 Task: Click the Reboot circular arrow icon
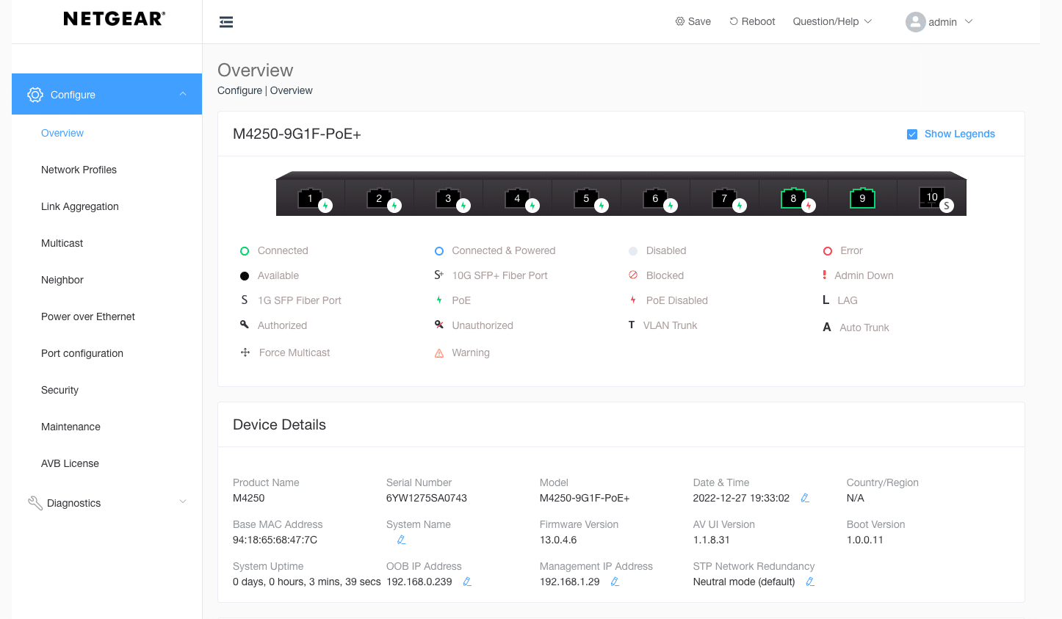point(734,21)
